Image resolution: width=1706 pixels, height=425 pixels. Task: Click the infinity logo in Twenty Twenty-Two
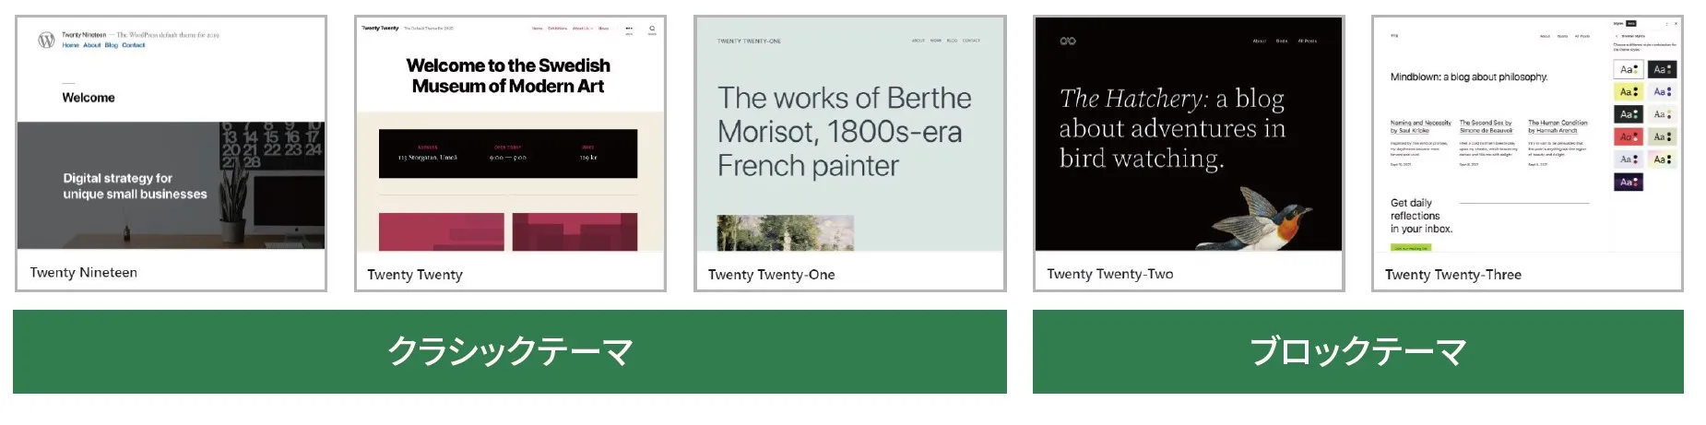coord(1068,41)
